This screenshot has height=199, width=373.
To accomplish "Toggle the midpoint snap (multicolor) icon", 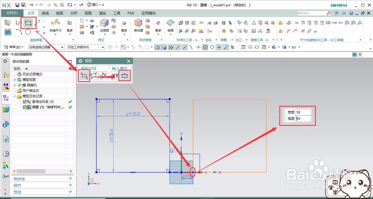I will point(171,47).
